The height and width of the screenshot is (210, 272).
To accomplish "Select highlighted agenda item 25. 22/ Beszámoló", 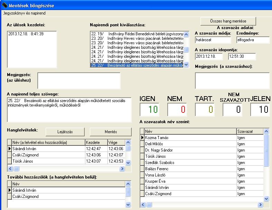I will [137, 65].
